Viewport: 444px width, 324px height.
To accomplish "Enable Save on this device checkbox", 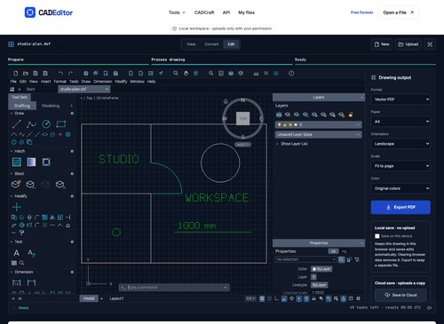I will click(377, 236).
